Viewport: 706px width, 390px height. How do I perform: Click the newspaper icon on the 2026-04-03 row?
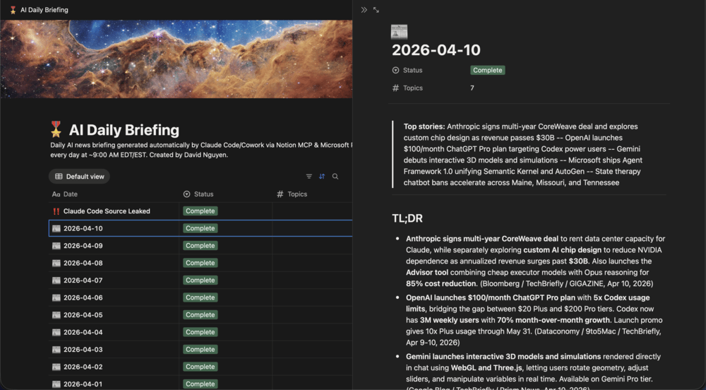tap(56, 350)
